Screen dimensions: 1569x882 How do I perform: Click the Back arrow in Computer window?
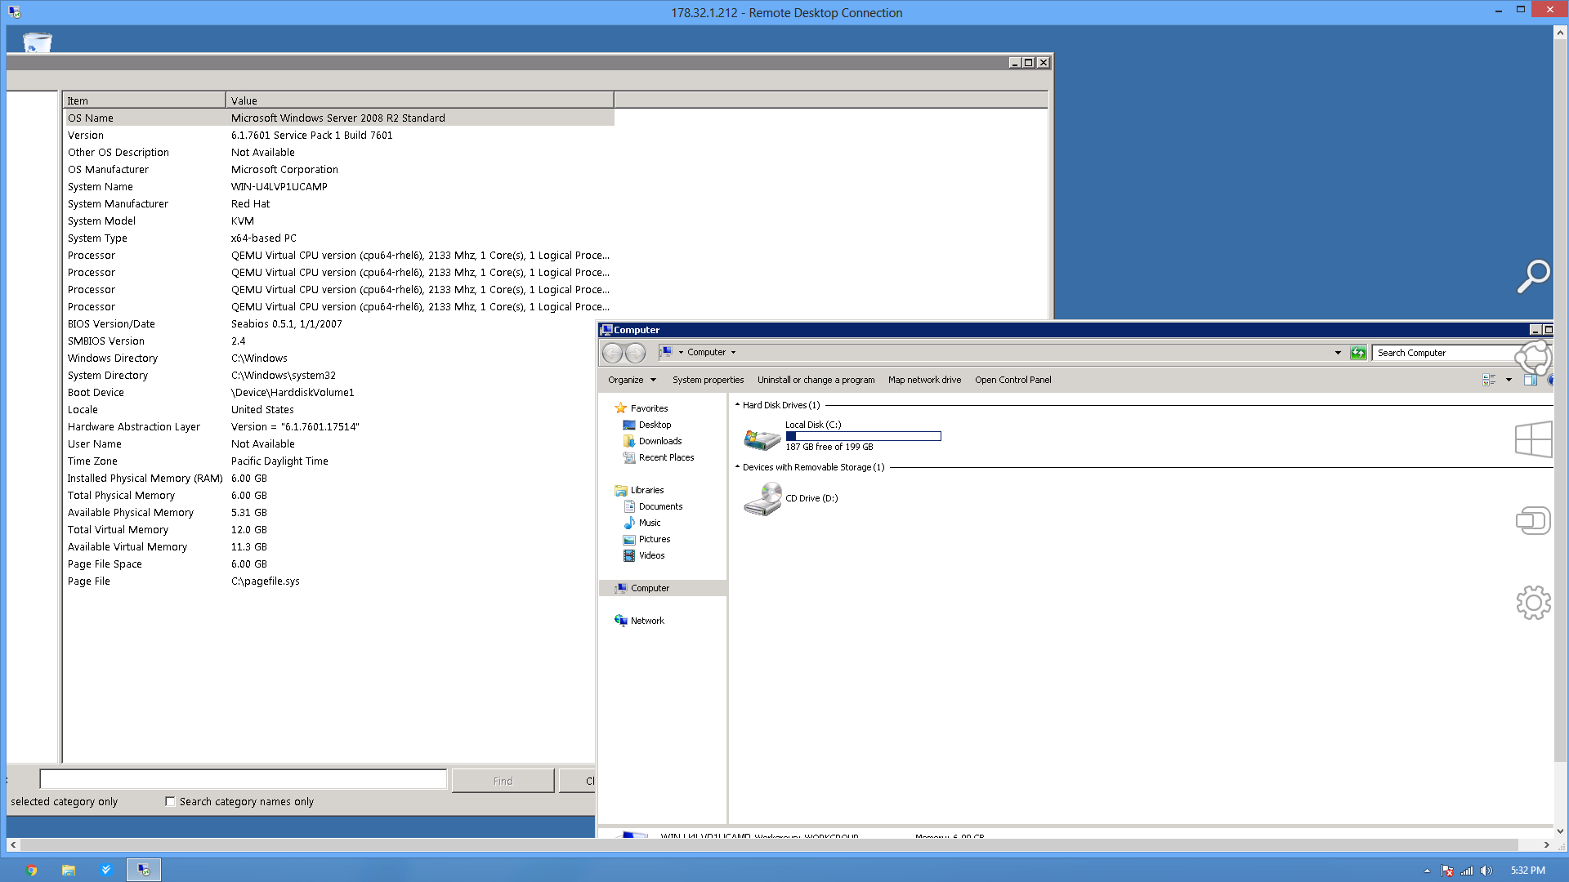tap(612, 353)
